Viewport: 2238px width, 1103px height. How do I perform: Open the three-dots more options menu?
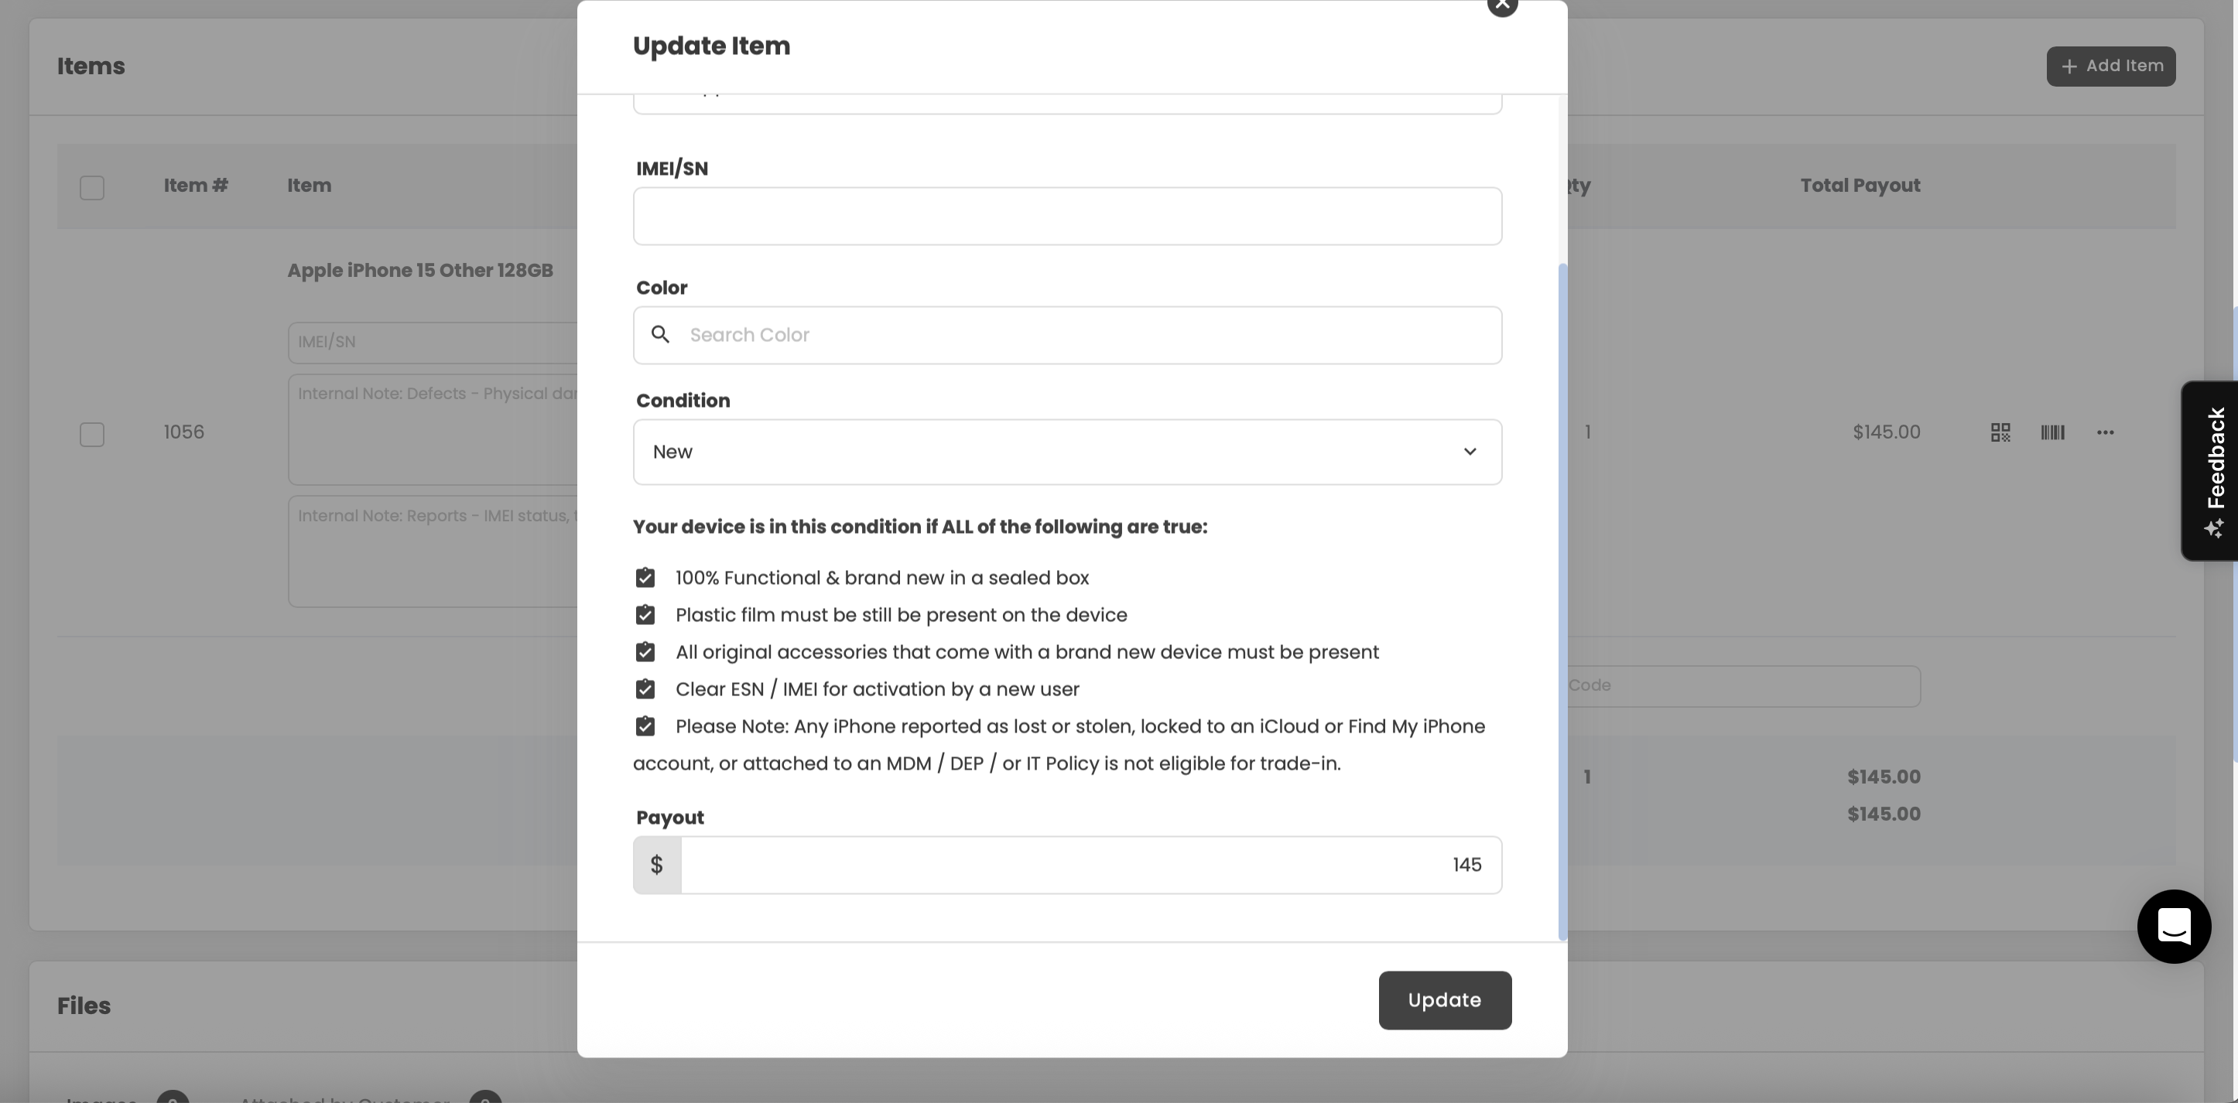[x=2105, y=432]
